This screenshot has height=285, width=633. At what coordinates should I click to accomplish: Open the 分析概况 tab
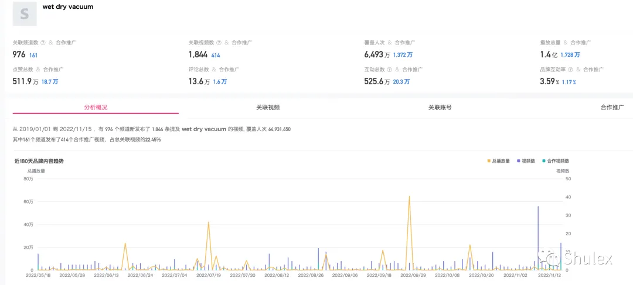click(x=96, y=108)
